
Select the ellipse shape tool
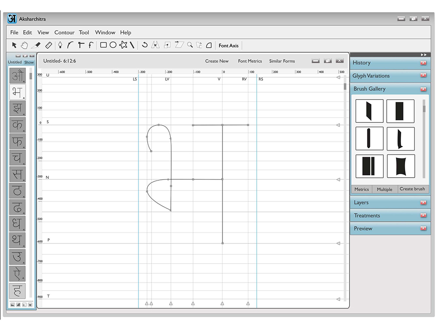[x=113, y=45]
